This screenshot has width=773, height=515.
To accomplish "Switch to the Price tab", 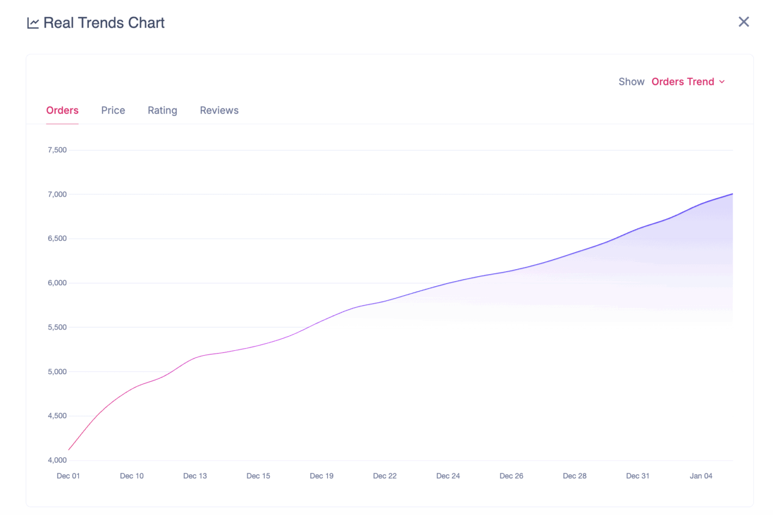I will pos(113,110).
